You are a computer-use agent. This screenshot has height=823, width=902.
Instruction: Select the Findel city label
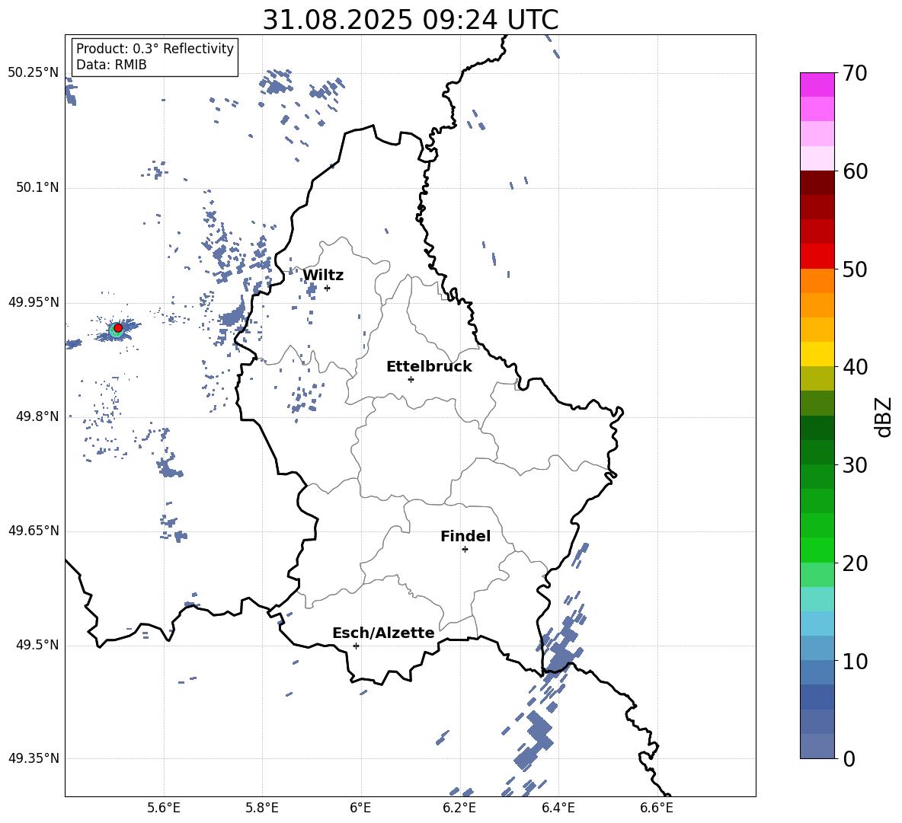[x=465, y=536]
